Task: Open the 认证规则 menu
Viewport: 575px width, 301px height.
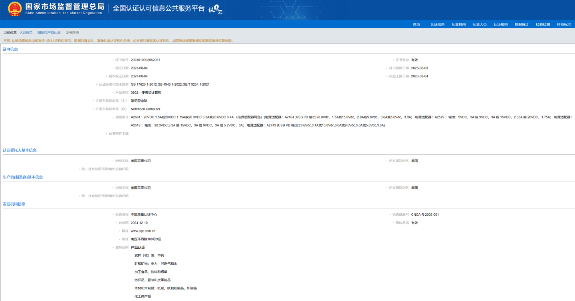Action: (501, 24)
